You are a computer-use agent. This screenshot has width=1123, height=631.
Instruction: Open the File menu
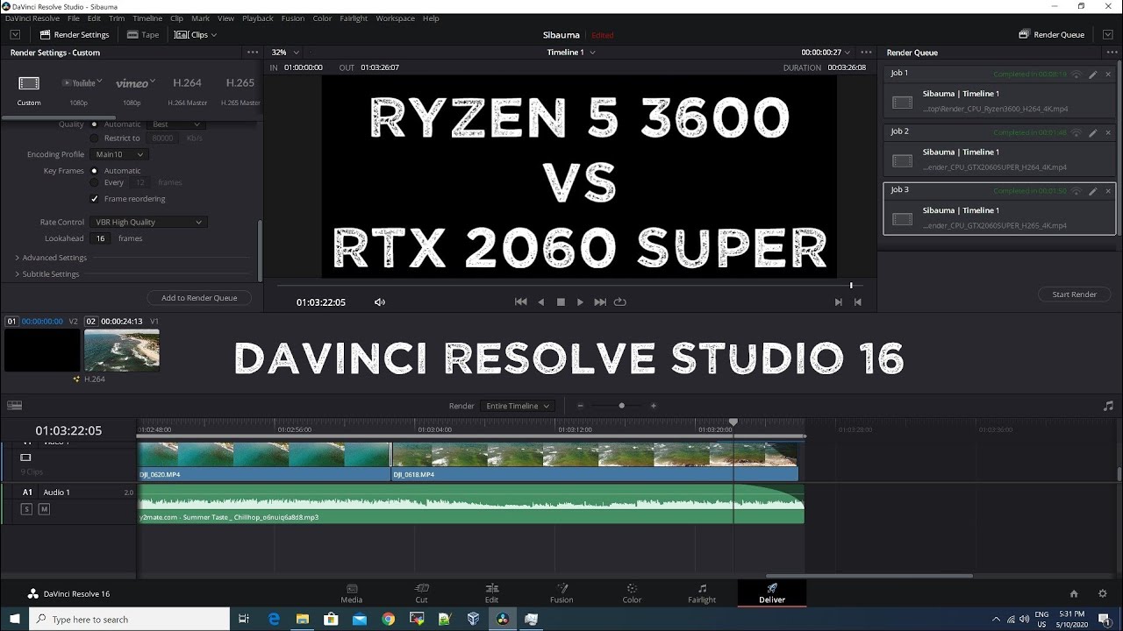tap(73, 18)
